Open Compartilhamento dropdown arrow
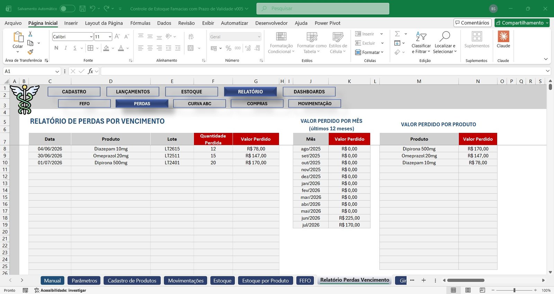Viewport: 554px width, 294px height. click(x=547, y=23)
